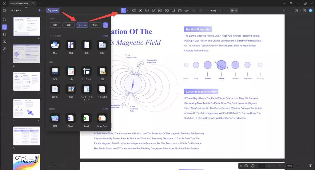Screen dimensions: 315x170
Task: Open the ツール tools menu button
Action: click(53, 10)
